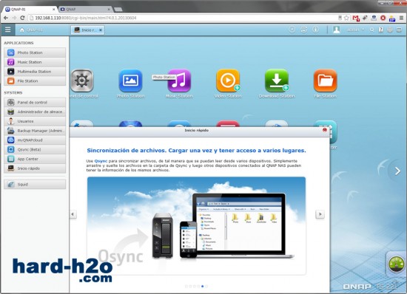This screenshot has width=407, height=294.
Task: Open myQNAPcloud sidebar entry
Action: (35, 140)
